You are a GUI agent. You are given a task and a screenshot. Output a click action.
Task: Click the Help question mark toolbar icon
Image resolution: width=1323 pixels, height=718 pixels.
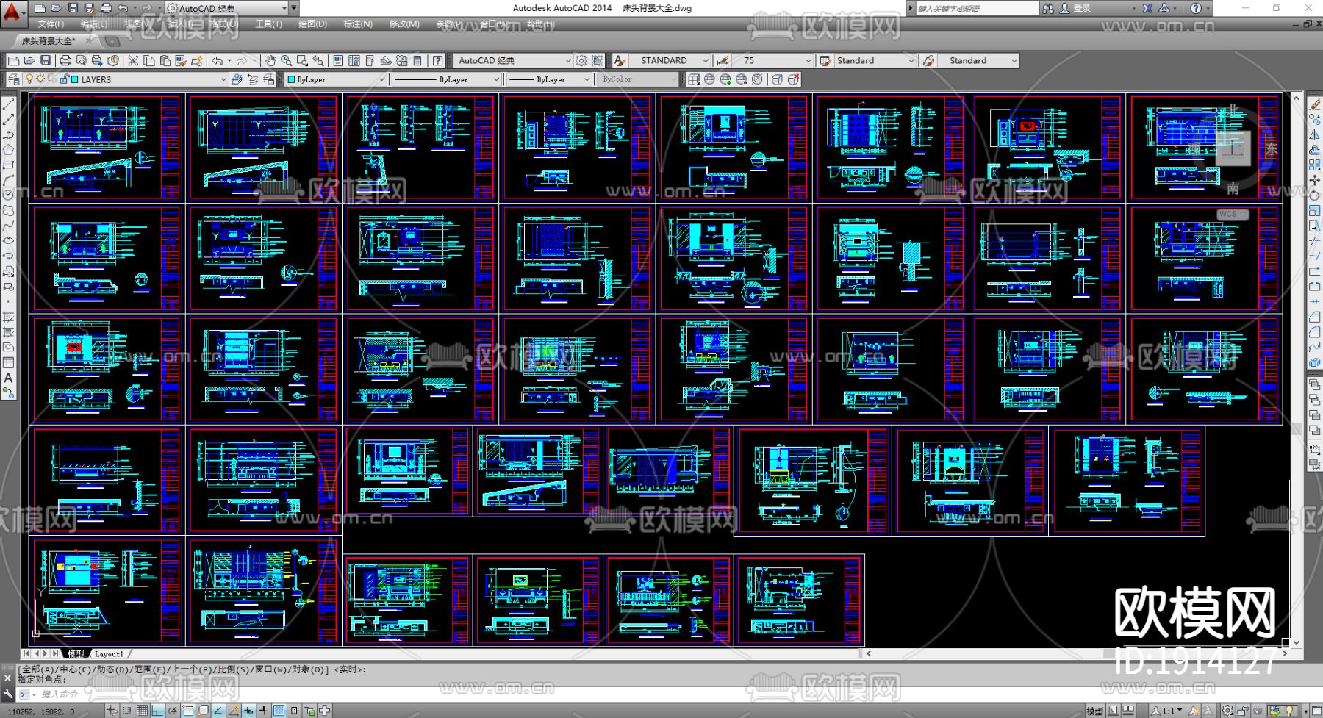(x=438, y=60)
